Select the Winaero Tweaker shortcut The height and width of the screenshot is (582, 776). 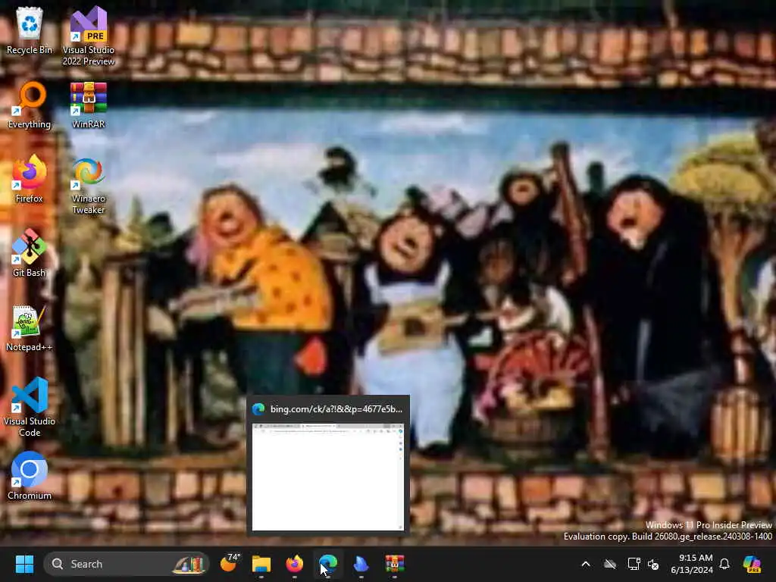[88, 185]
